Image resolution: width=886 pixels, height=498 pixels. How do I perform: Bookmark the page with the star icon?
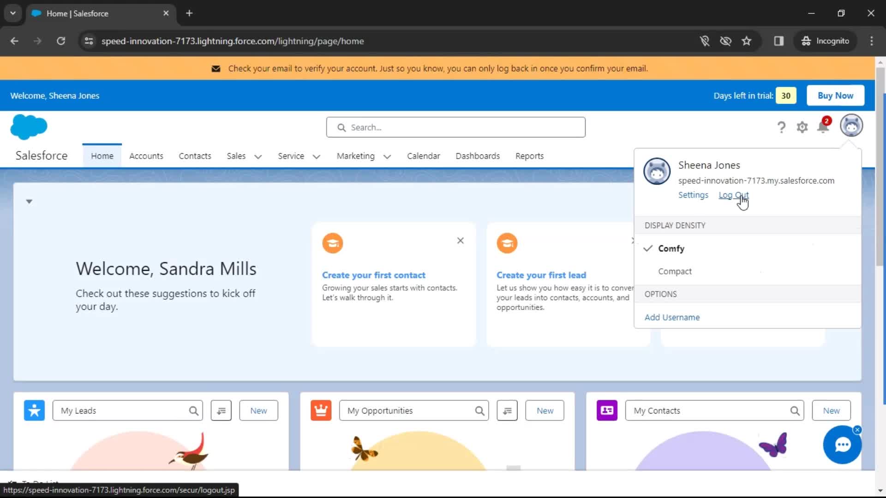pos(747,41)
